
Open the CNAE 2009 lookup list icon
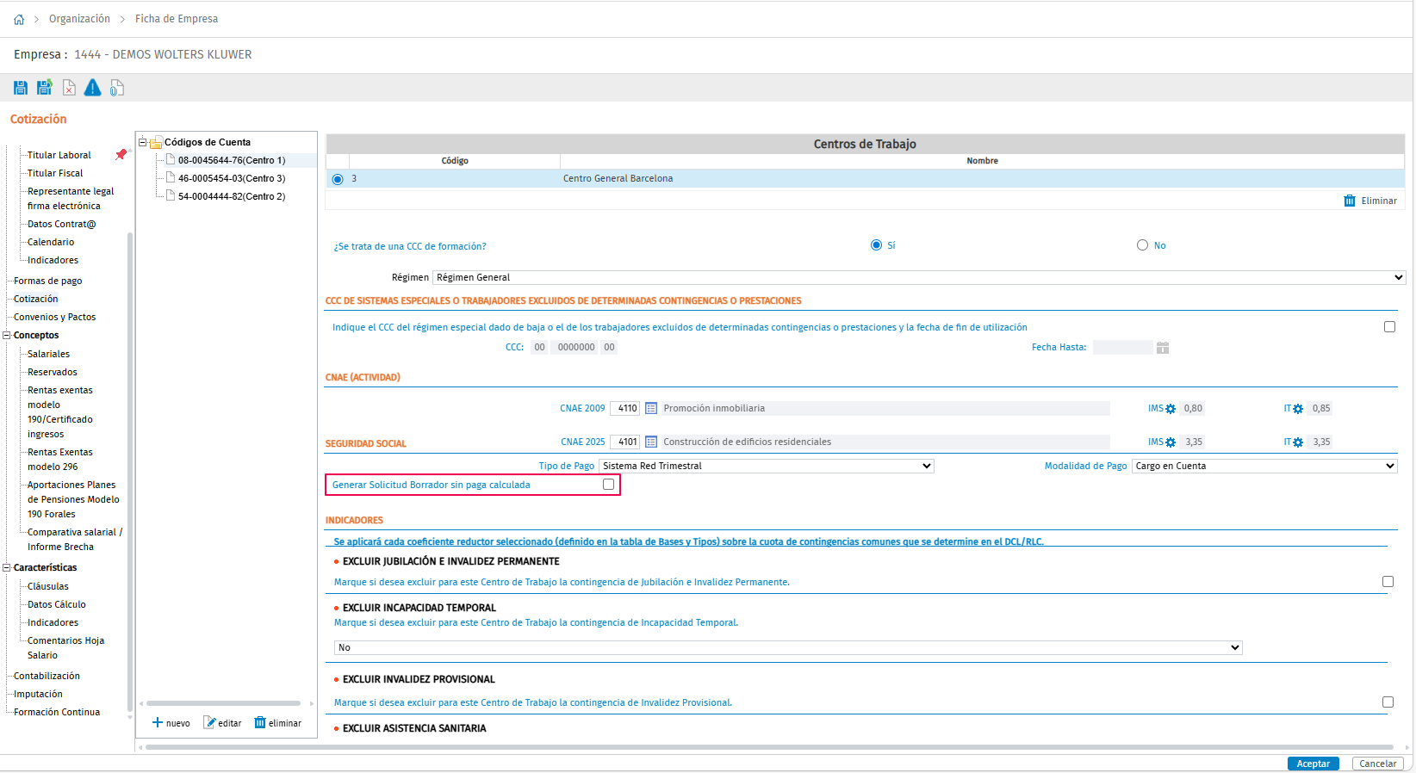point(651,409)
